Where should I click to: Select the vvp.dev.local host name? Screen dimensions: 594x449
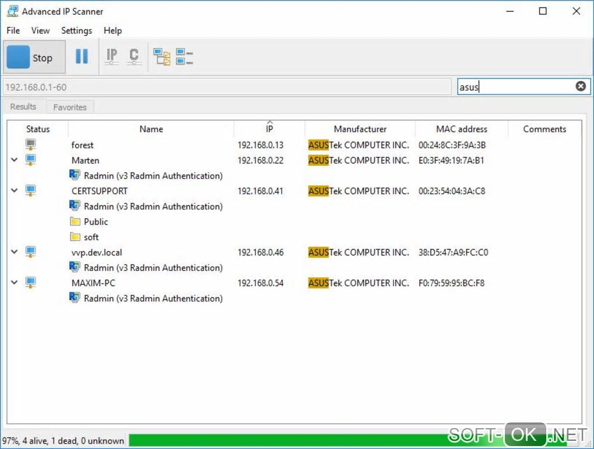click(97, 252)
